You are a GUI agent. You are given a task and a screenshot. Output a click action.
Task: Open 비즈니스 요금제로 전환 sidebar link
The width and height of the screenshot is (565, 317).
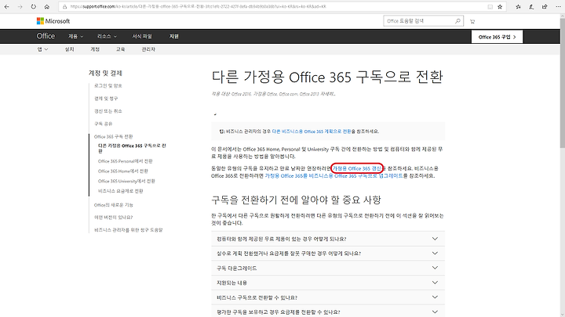(x=120, y=191)
